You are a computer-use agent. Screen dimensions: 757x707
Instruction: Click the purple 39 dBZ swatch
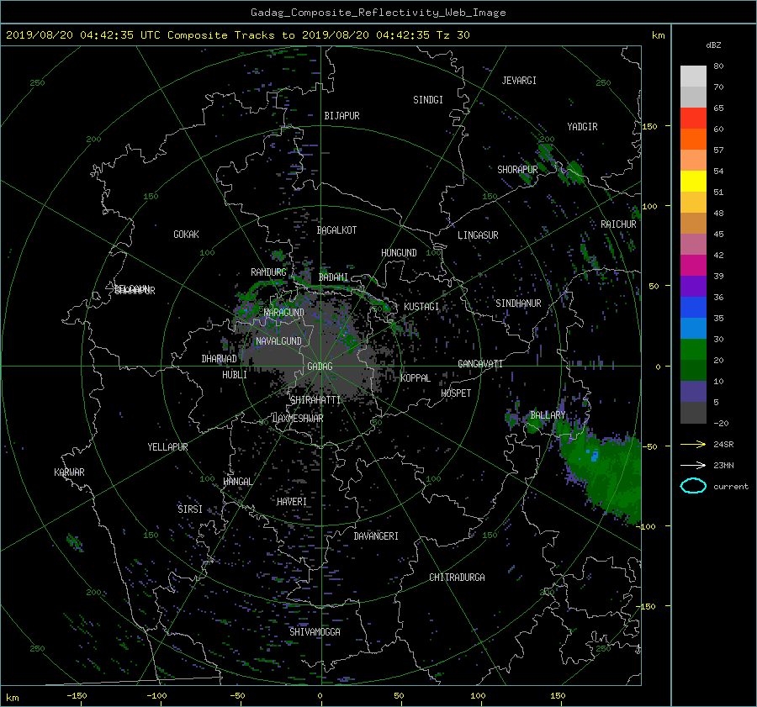click(693, 286)
